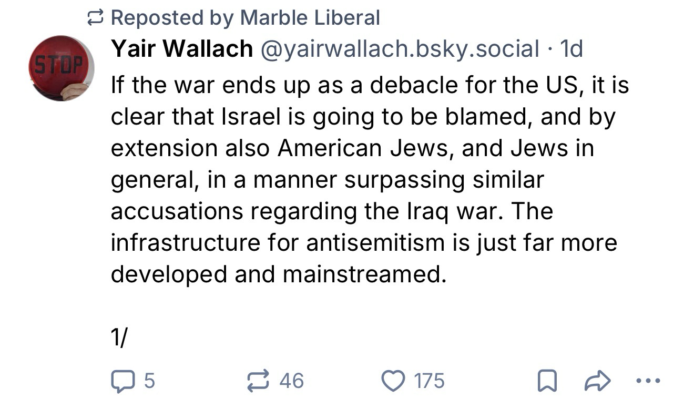Open the Yair Wallach display name

181,49
